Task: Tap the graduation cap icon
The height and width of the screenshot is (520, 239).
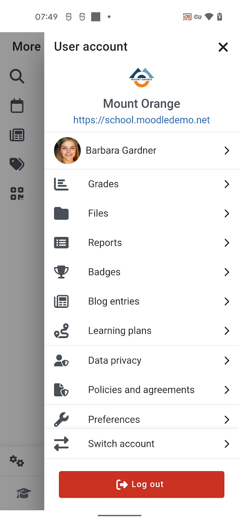Action: (x=24, y=493)
